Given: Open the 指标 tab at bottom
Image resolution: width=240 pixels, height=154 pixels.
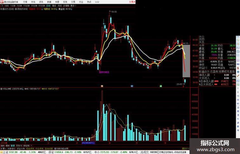Looking at the screenshot, I should pyautogui.click(x=3, y=146).
